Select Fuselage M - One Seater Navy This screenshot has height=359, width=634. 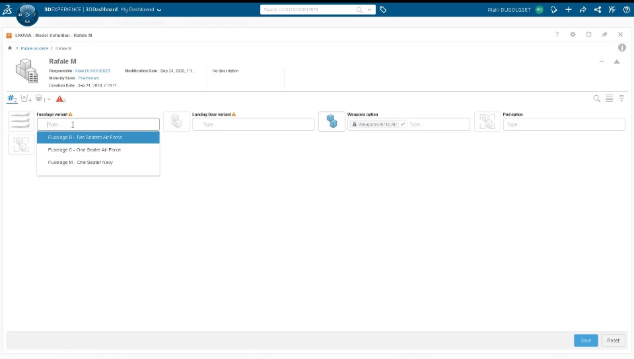(x=98, y=162)
